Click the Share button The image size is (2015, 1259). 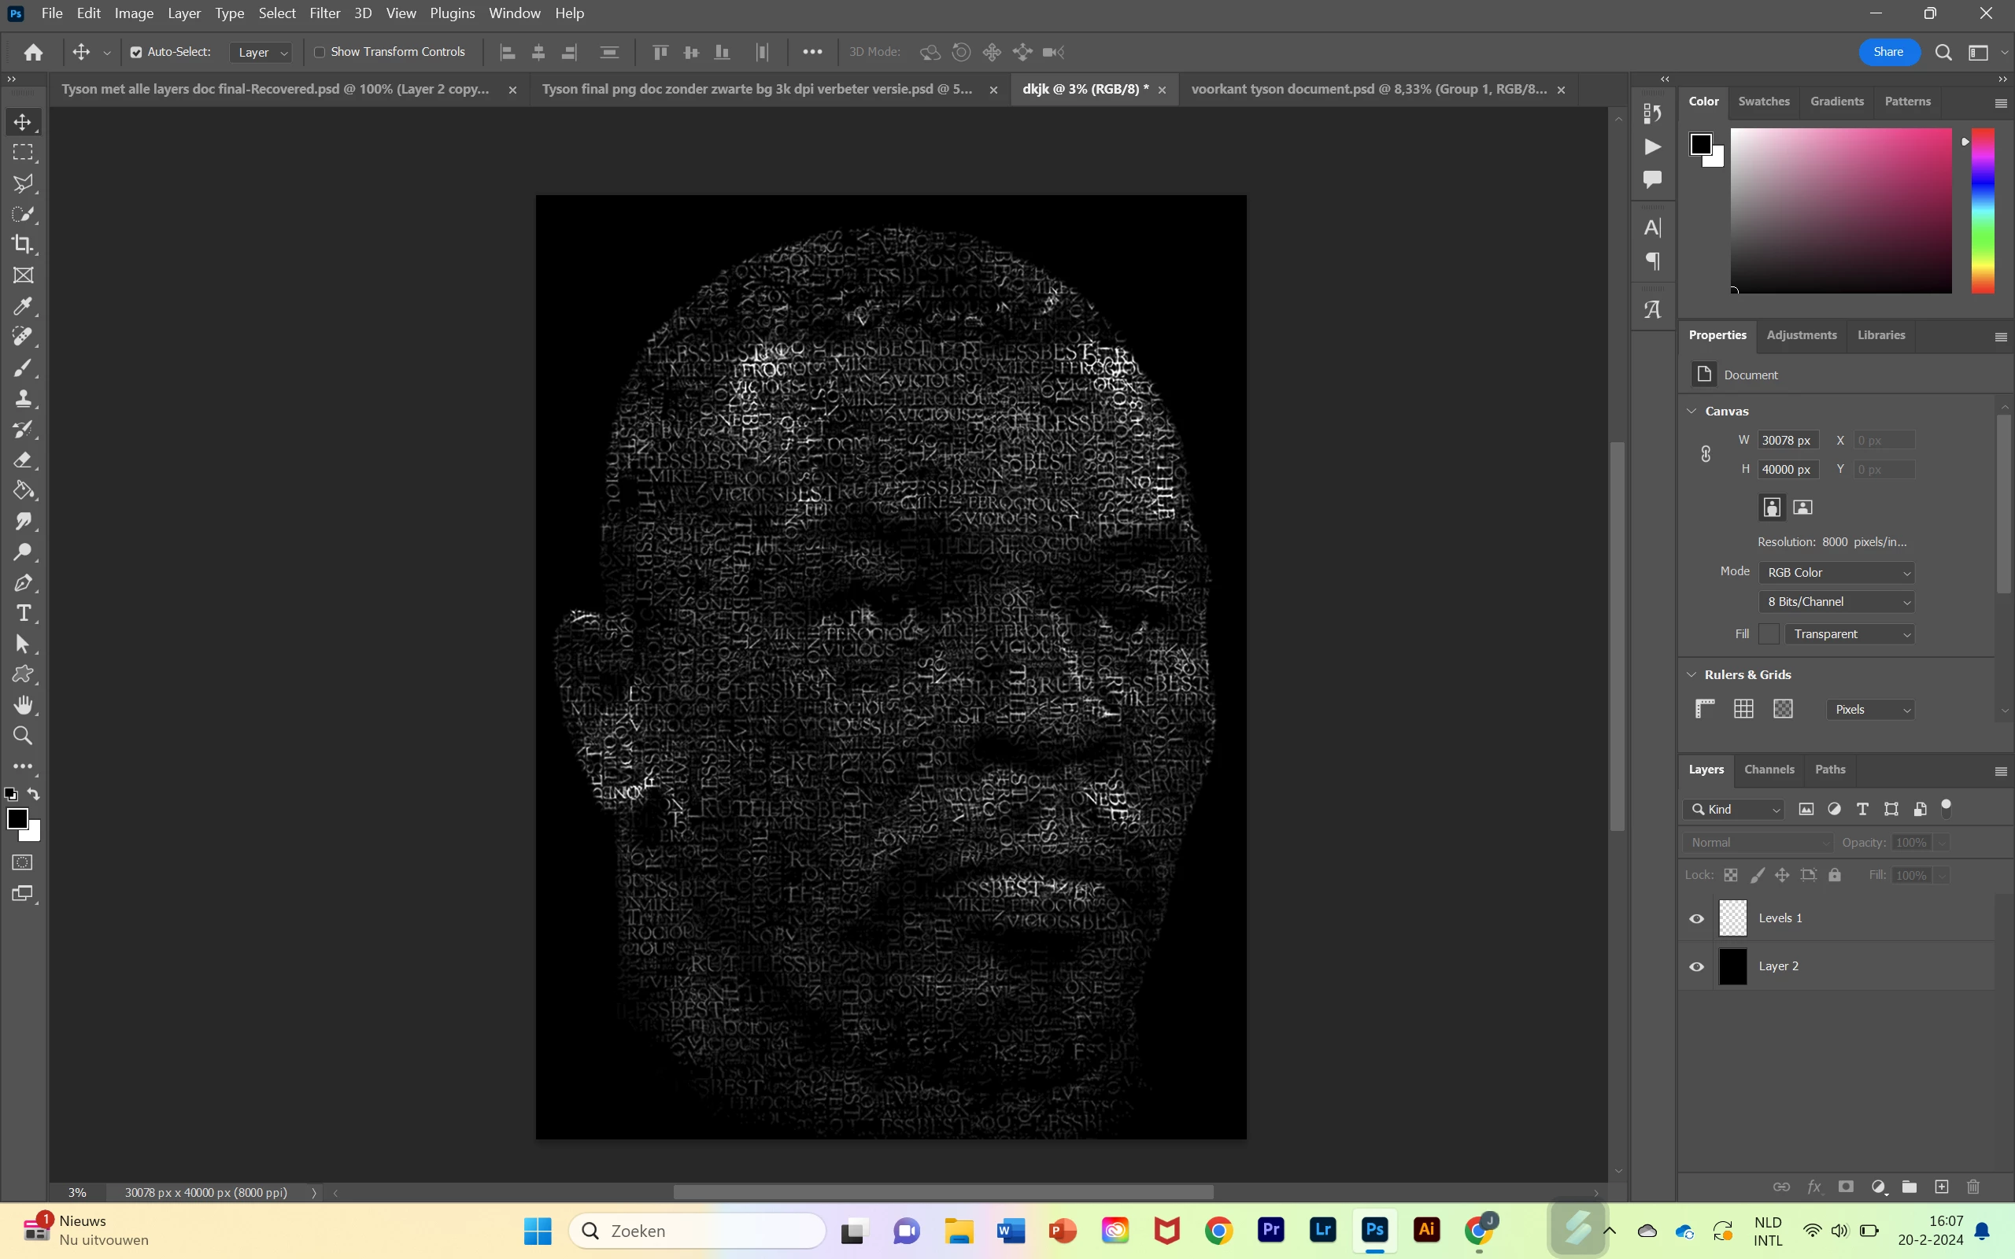[1887, 52]
